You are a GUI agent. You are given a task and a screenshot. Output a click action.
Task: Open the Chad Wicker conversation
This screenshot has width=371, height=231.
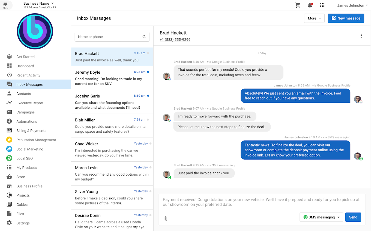click(x=112, y=150)
